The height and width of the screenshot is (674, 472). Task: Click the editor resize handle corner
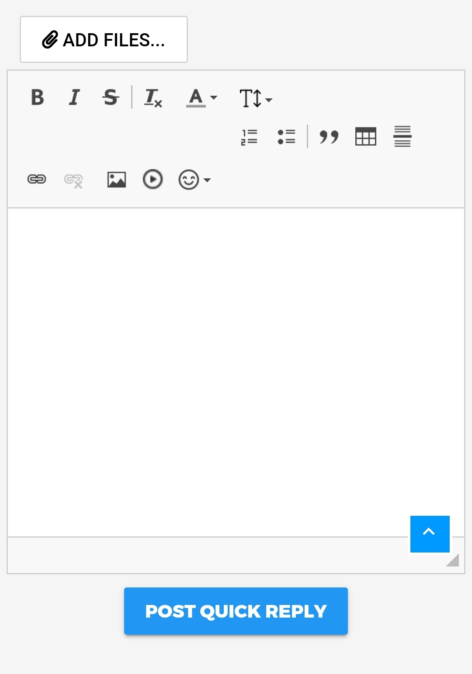tap(453, 560)
